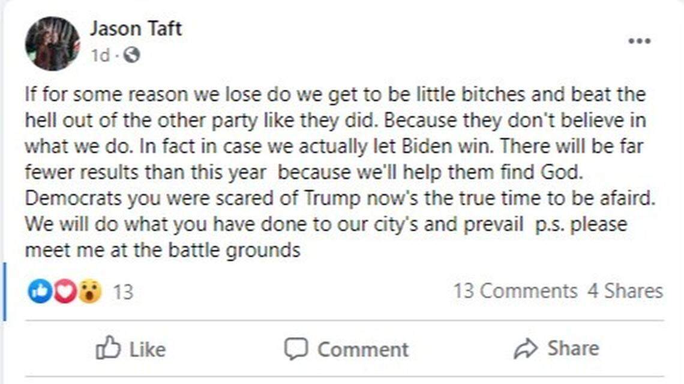Click the Share arrow icon
This screenshot has height=384, width=684.
pos(527,347)
